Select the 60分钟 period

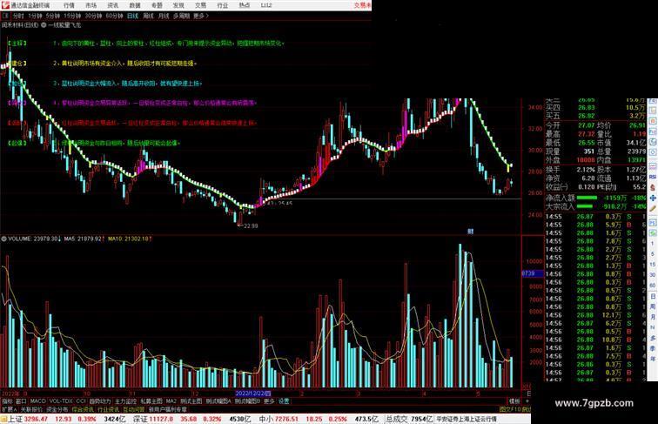point(114,16)
